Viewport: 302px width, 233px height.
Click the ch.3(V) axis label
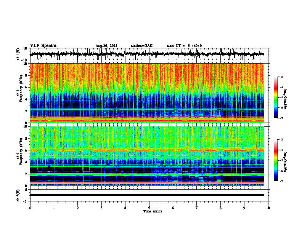pyautogui.click(x=18, y=195)
